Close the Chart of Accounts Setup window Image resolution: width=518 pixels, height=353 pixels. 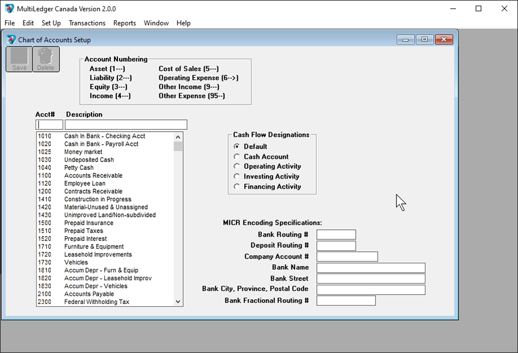444,40
